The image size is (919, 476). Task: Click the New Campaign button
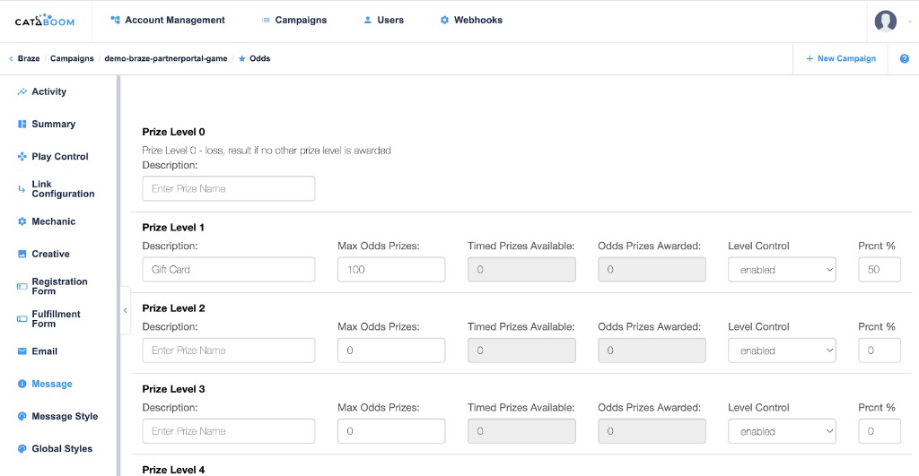pos(840,59)
